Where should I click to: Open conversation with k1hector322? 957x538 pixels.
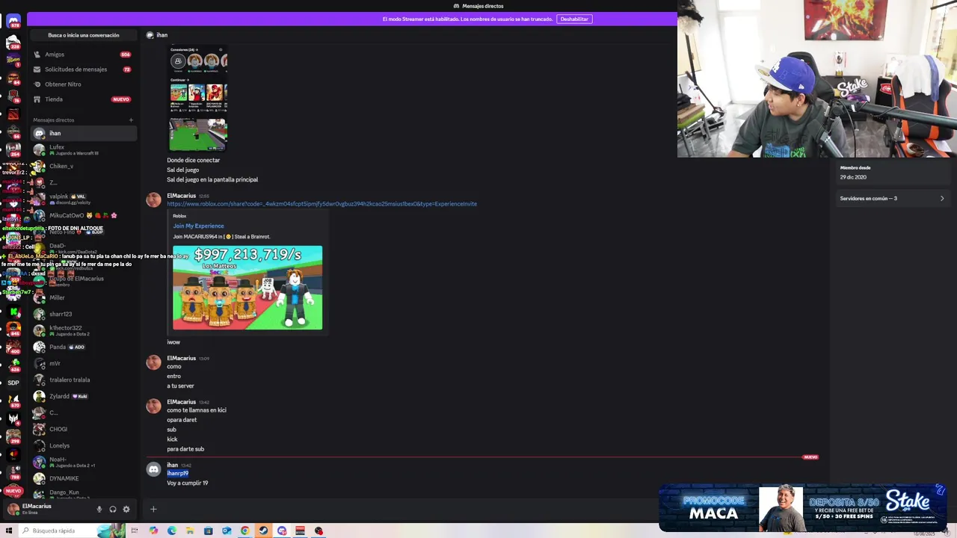pyautogui.click(x=83, y=330)
